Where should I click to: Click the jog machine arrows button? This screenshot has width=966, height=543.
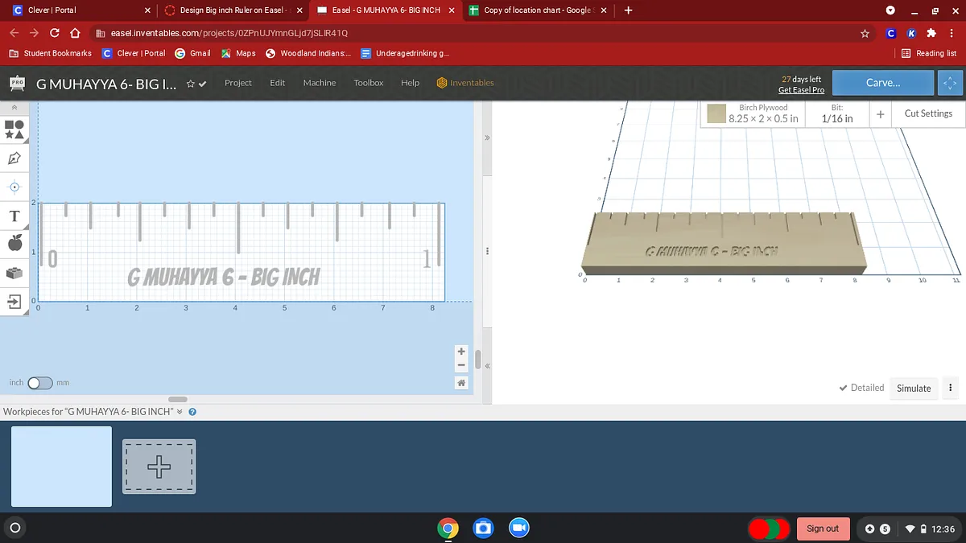(x=949, y=83)
